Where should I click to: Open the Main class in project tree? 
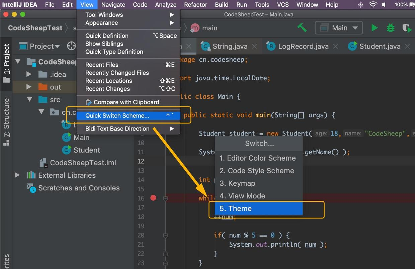[x=81, y=138]
